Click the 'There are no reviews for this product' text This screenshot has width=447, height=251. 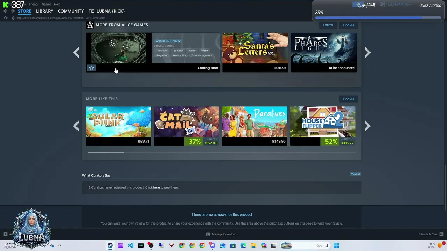222,215
